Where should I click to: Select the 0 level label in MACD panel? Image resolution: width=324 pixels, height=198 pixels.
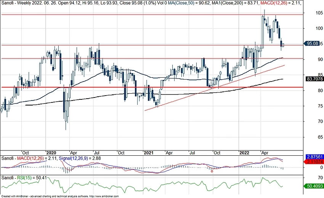tap(321, 168)
